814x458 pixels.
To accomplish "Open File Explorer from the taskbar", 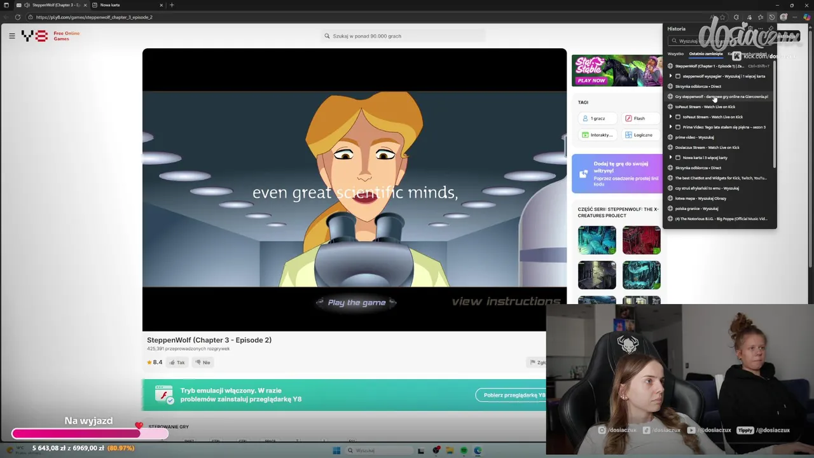I will click(450, 450).
